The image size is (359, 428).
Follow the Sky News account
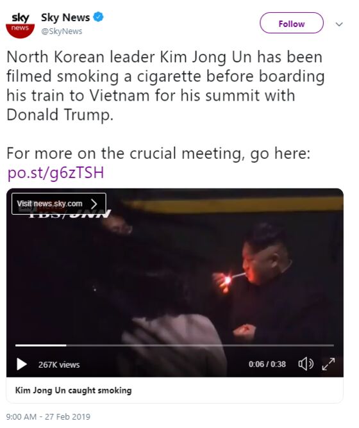tap(292, 23)
